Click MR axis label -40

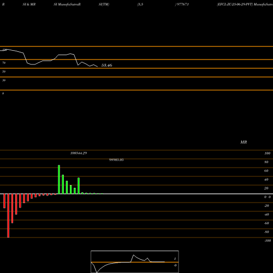pyautogui.click(x=266, y=215)
